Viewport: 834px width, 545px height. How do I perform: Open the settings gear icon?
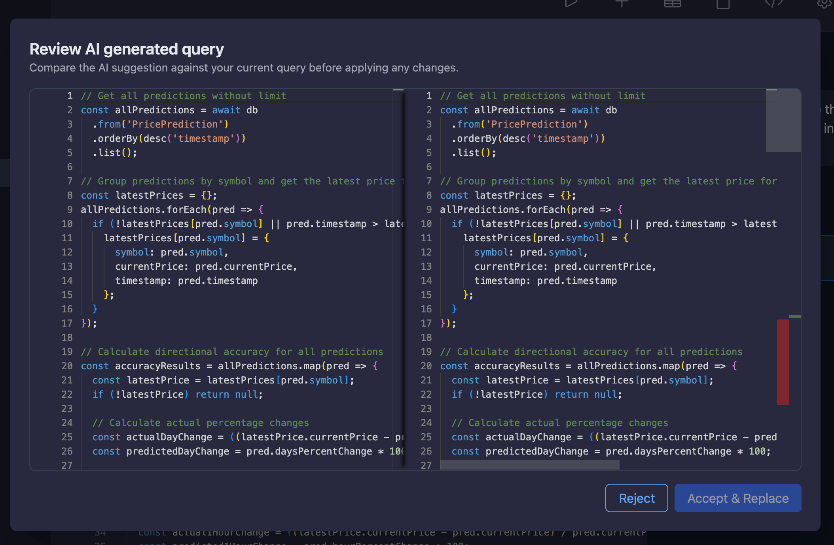coord(824,4)
